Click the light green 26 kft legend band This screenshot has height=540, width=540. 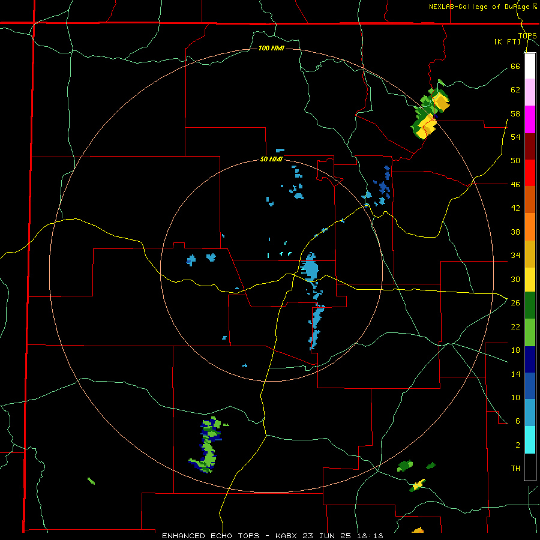pyautogui.click(x=530, y=332)
